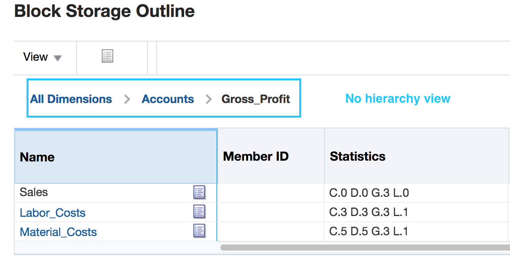510x256 pixels.
Task: Select Labor_Costs statistics cell C.3 D.3
Action: click(369, 212)
